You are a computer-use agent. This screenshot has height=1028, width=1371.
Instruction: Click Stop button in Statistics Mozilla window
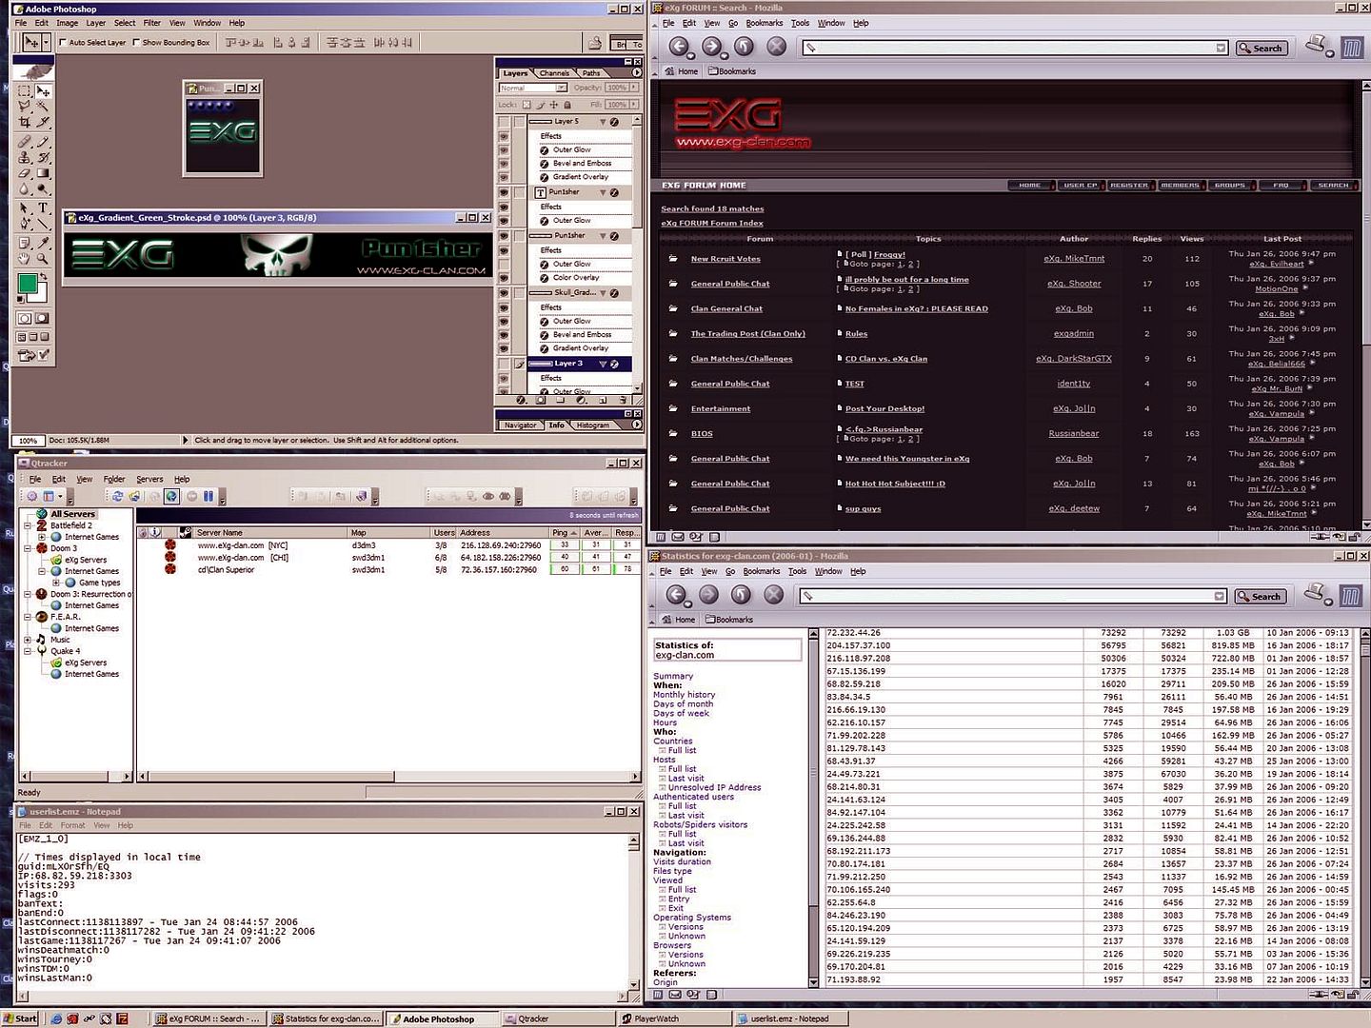(774, 595)
